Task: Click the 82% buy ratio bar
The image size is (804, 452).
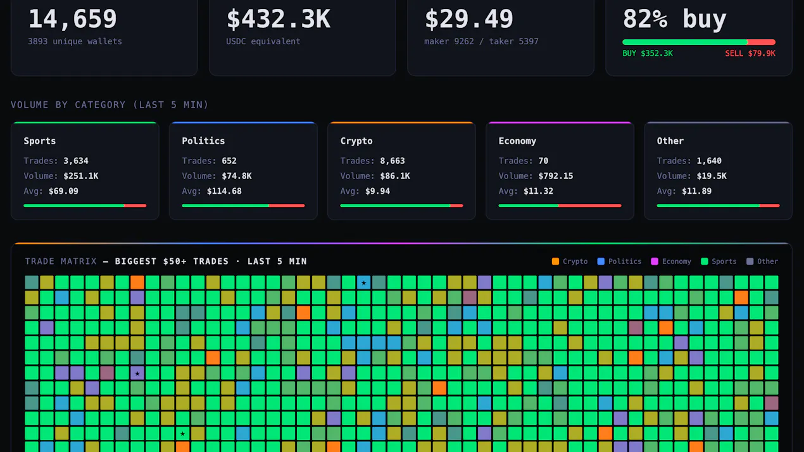Action: [x=699, y=42]
